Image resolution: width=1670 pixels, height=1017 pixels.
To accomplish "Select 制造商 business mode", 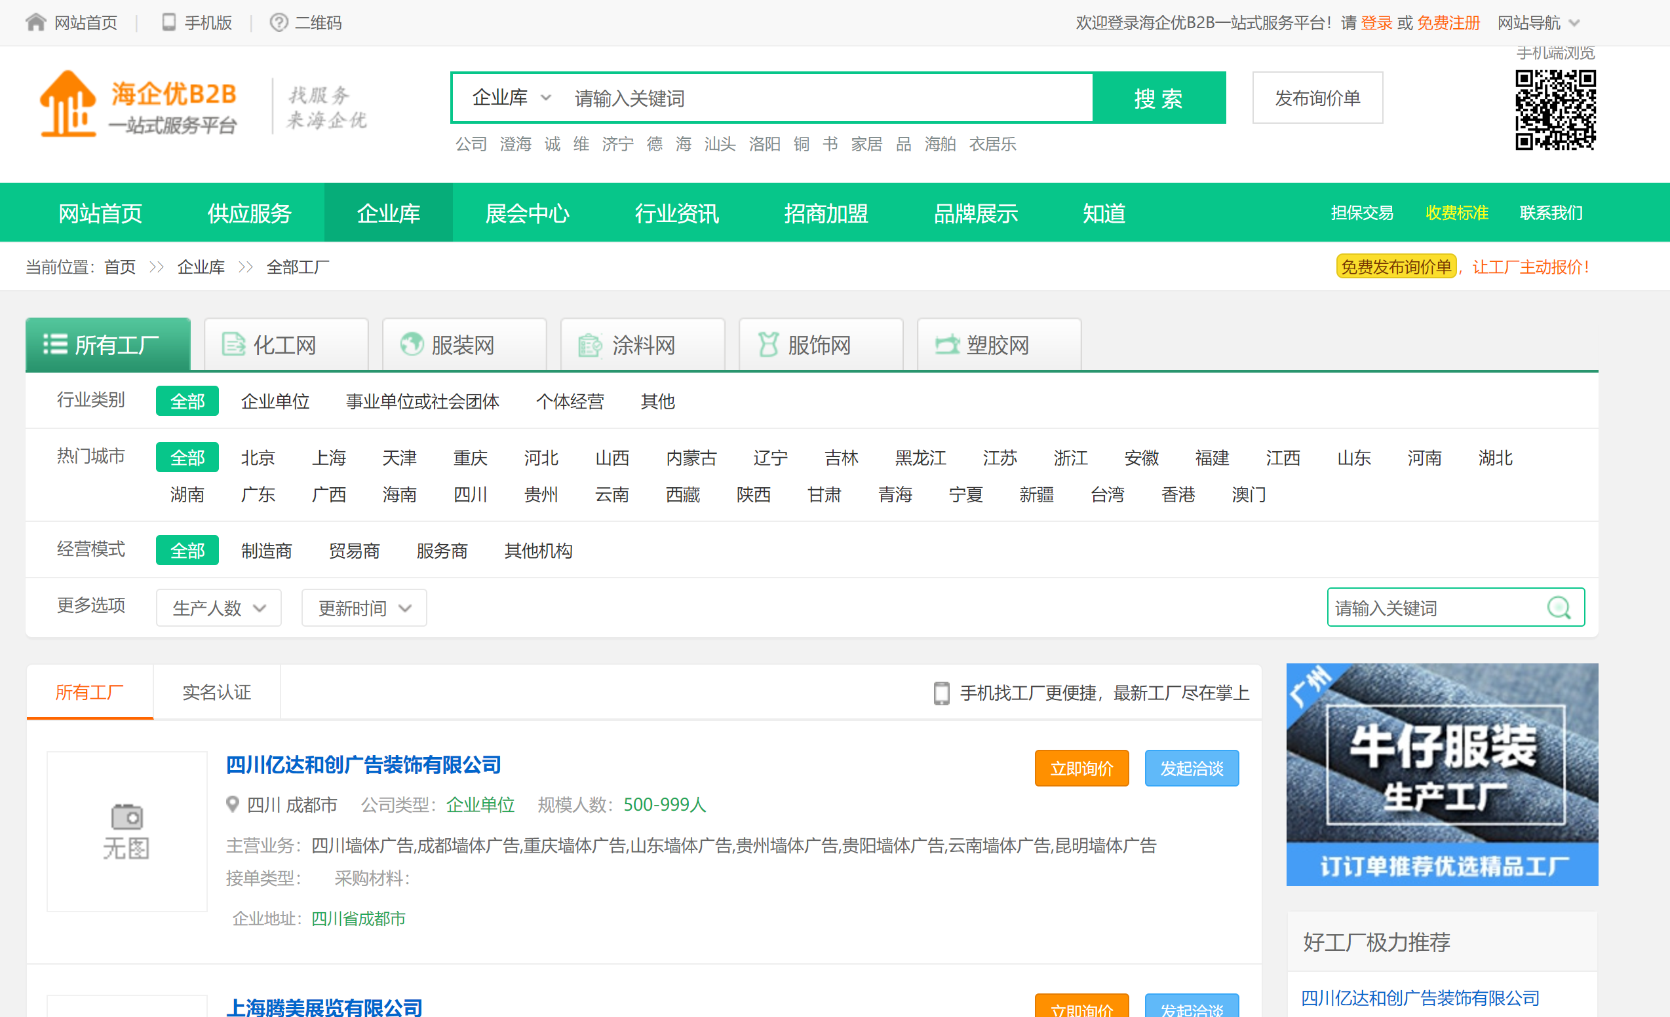I will (x=266, y=550).
